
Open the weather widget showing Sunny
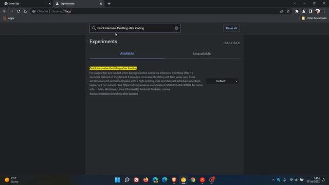tap(11, 180)
